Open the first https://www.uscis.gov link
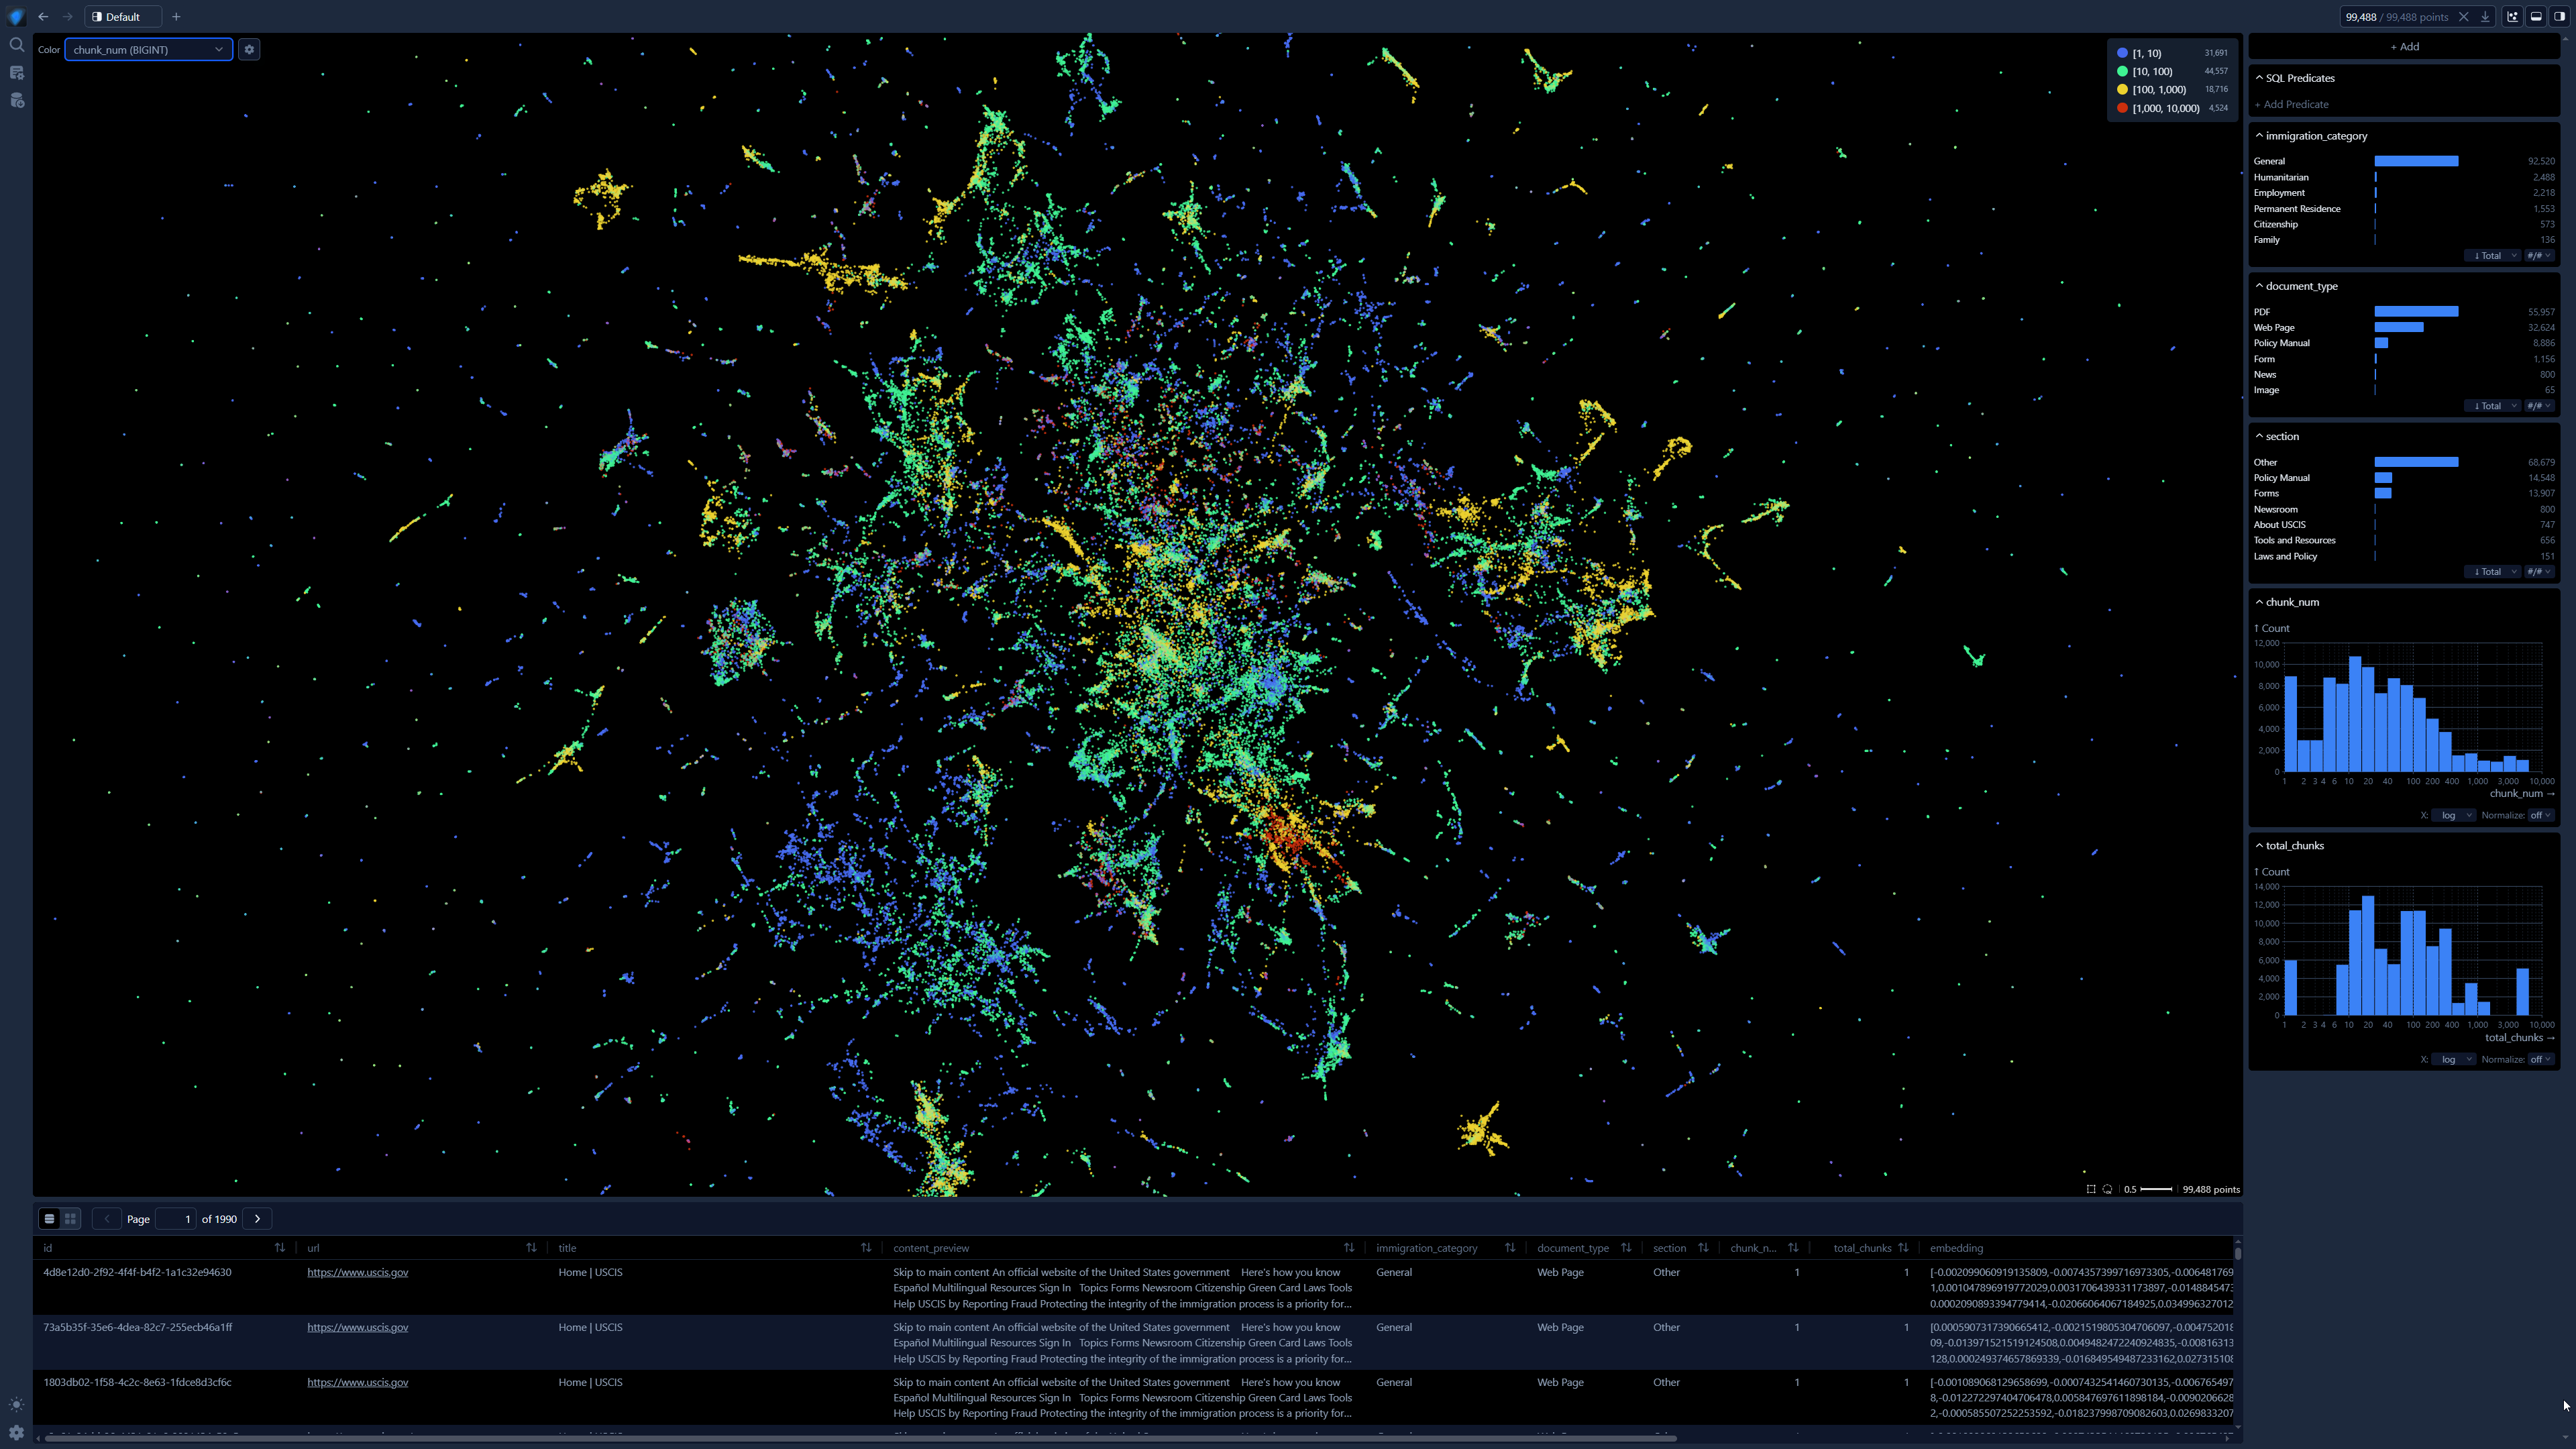 pyautogui.click(x=357, y=1272)
